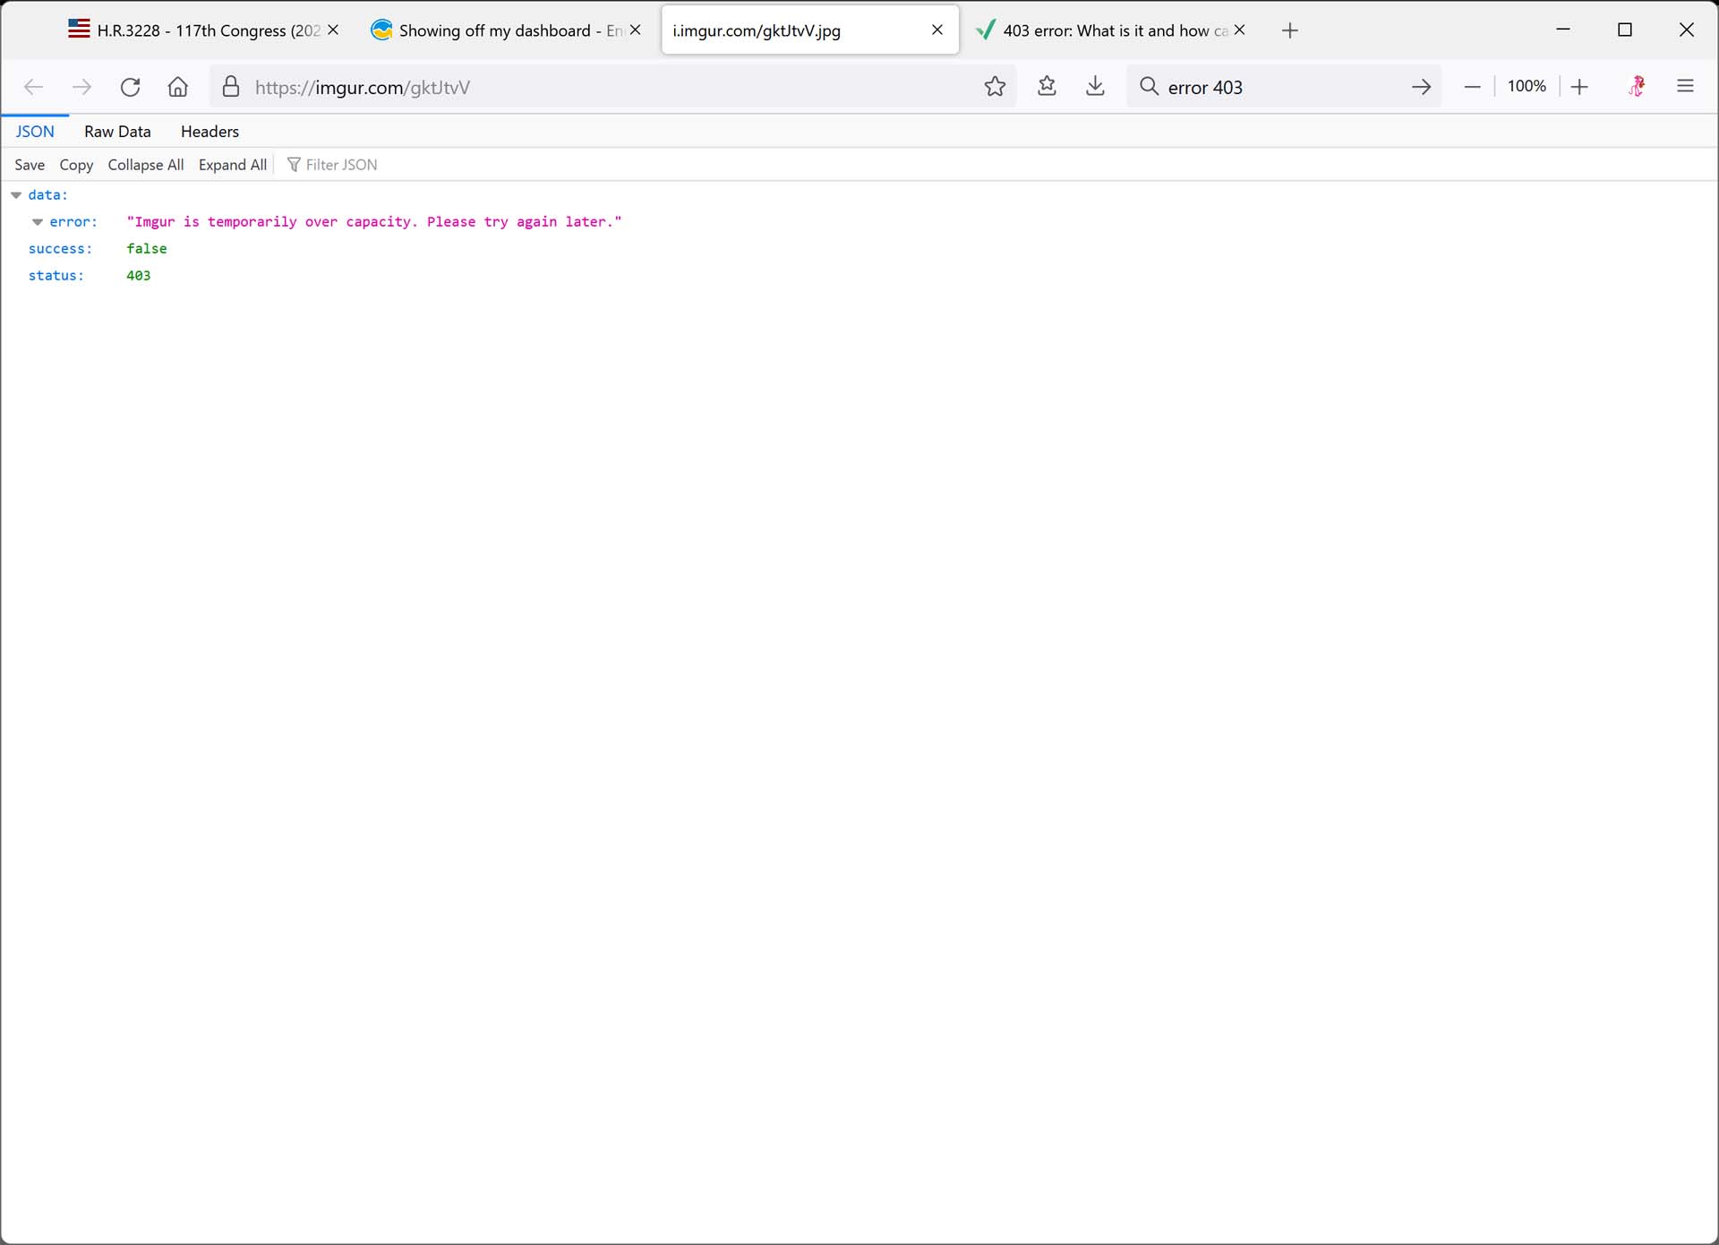Switch to the Raw Data tab

click(117, 132)
